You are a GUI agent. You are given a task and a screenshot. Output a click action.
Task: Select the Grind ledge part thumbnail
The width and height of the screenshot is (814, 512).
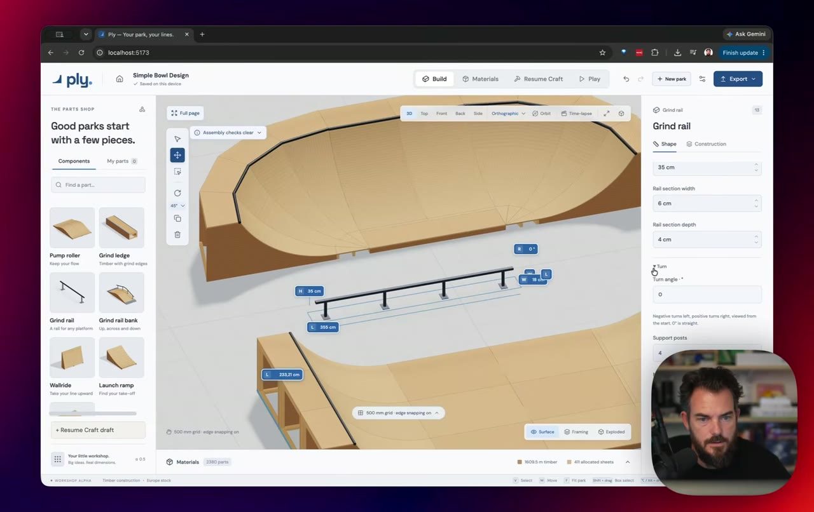tap(121, 227)
